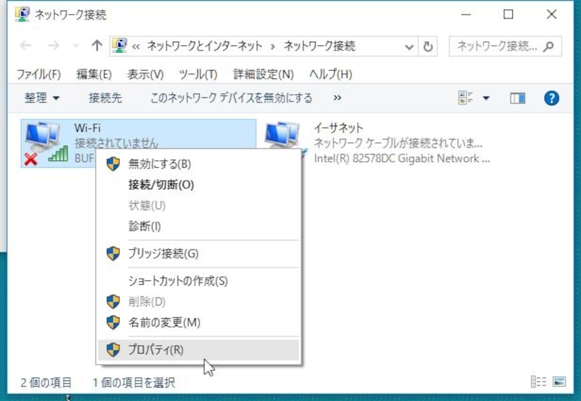581x401 pixels.
Task: Open the ファイル(F) menu
Action: (39, 74)
